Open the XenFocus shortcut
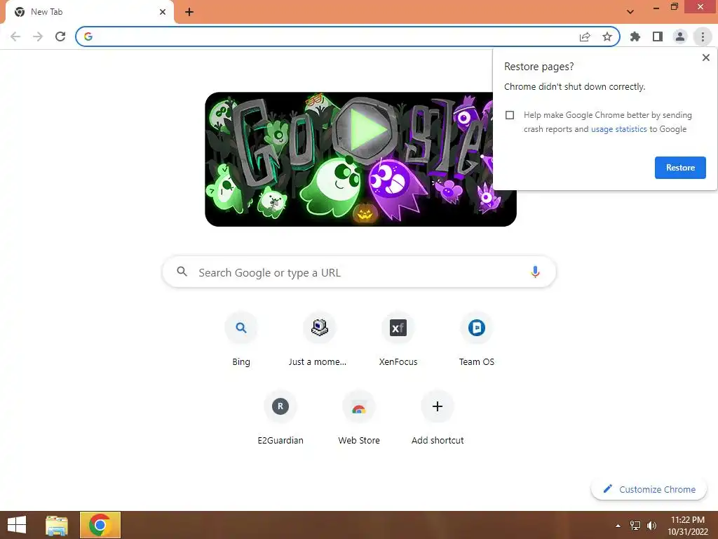Viewport: 718px width, 539px height. tap(398, 339)
